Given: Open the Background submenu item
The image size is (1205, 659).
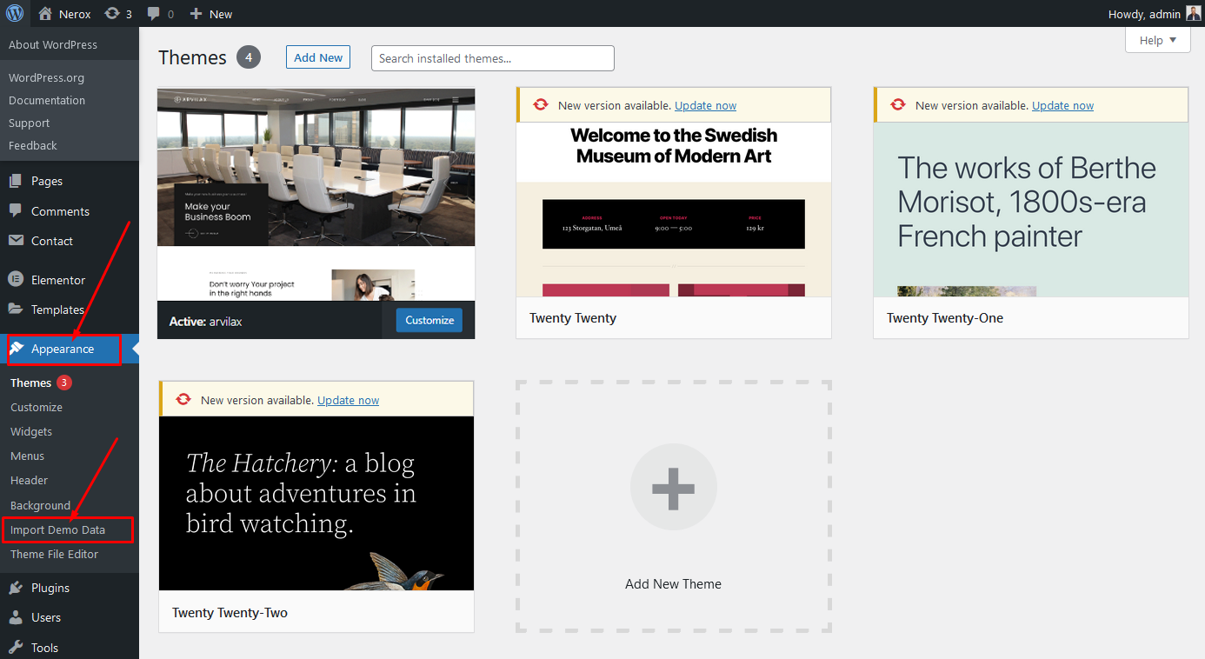Looking at the screenshot, I should (x=40, y=505).
